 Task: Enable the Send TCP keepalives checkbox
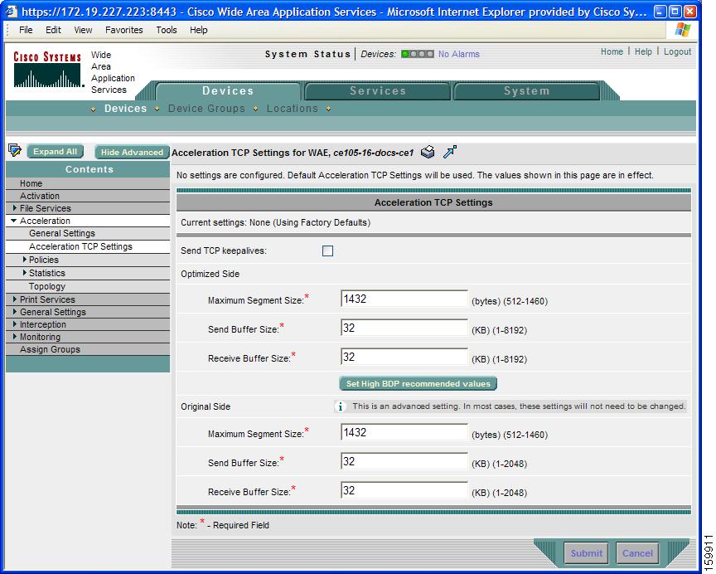[x=327, y=251]
